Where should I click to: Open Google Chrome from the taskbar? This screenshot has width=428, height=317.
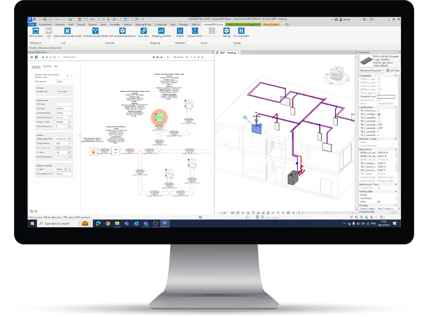[x=108, y=223]
